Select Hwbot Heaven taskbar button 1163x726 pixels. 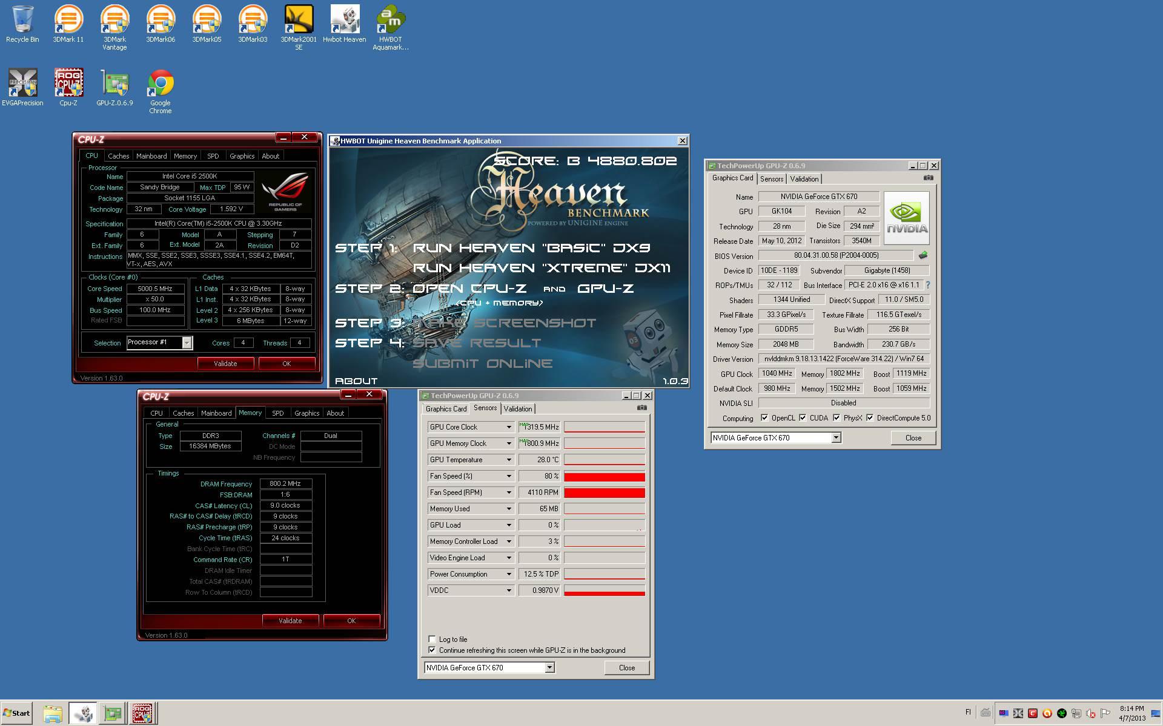tap(82, 713)
